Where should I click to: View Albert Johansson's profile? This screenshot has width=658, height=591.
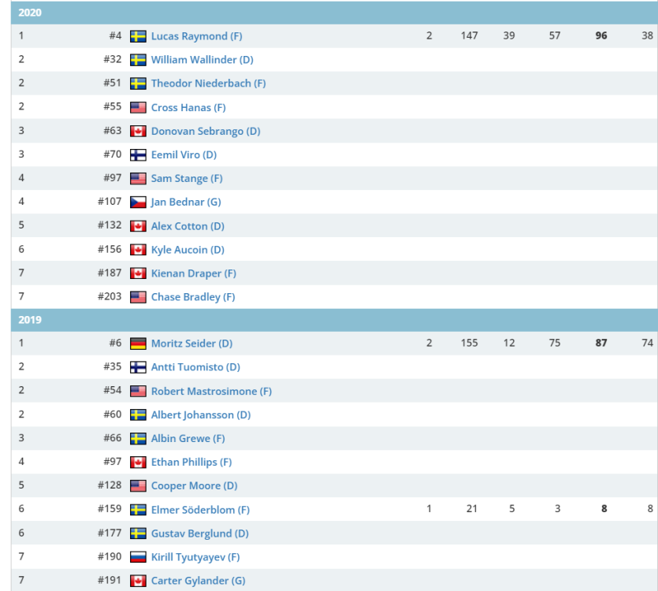coord(200,414)
